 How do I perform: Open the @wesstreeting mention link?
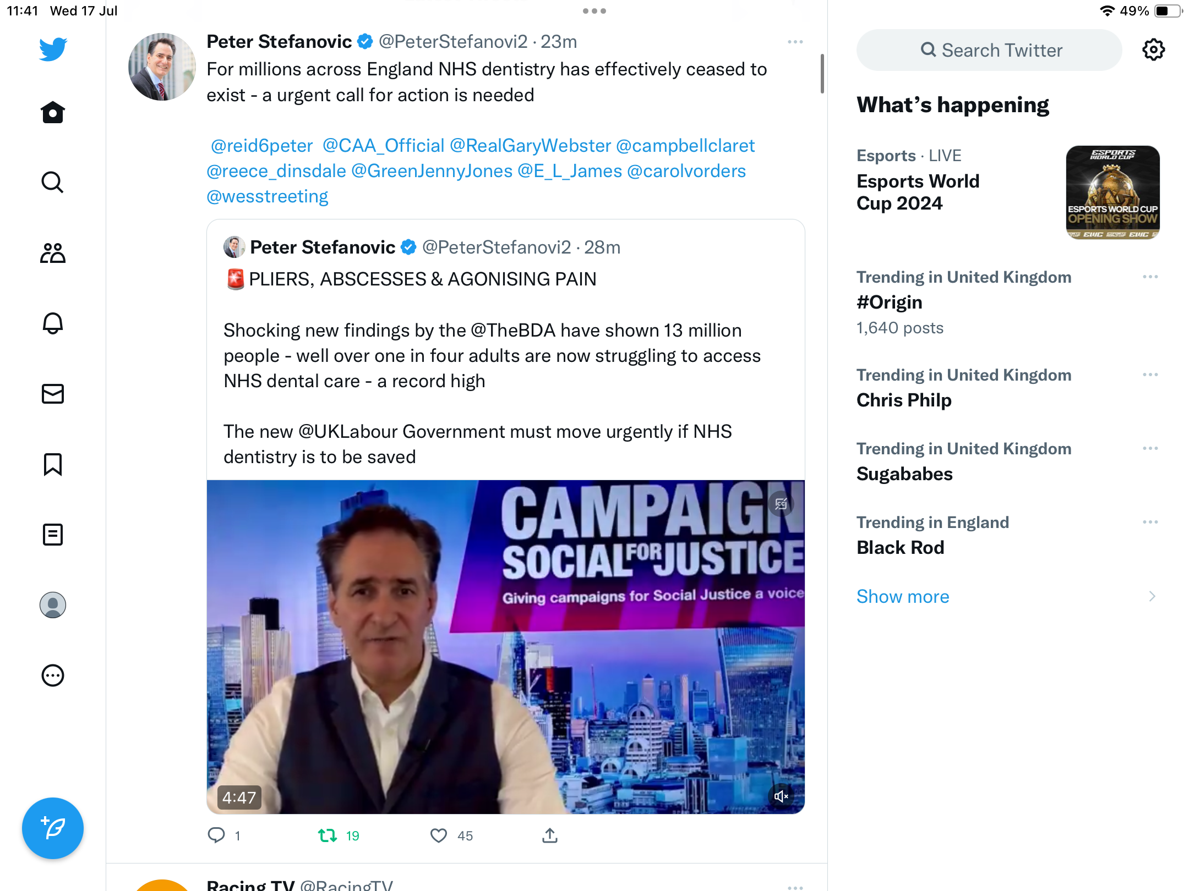pos(268,196)
